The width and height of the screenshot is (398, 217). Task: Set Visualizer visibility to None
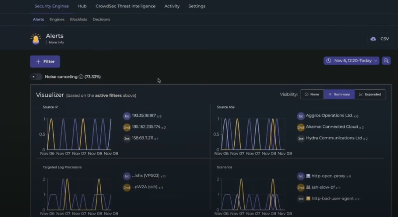pos(312,94)
